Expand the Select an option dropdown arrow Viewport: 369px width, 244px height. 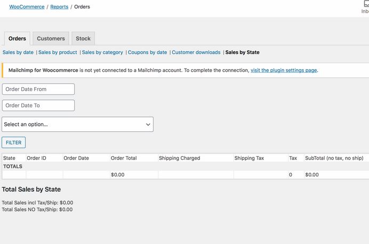pos(148,124)
